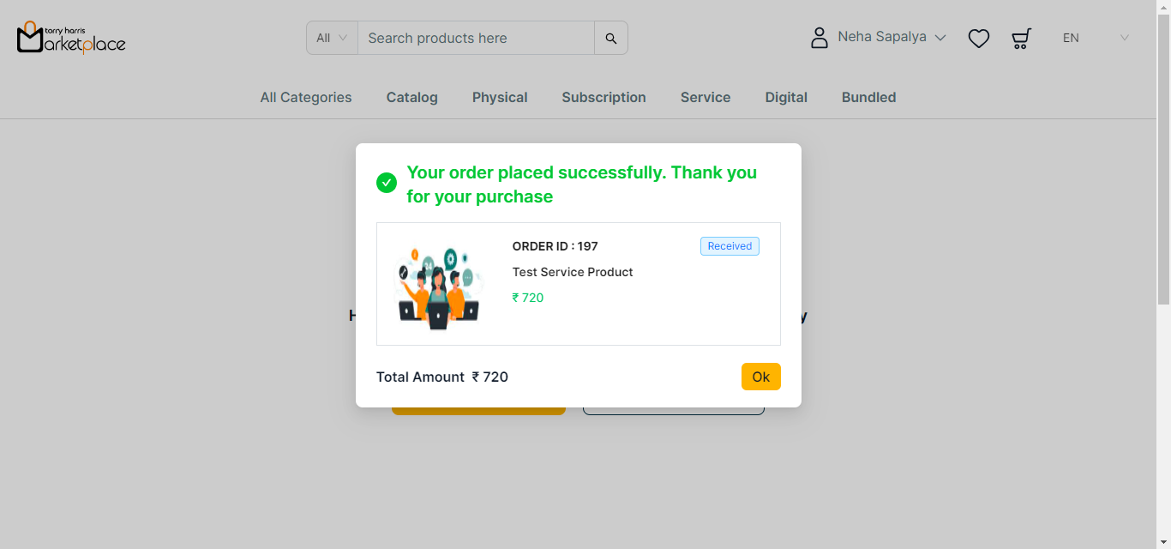Screen dimensions: 1171x549
Task: Open the Bundled category
Action: [x=869, y=97]
